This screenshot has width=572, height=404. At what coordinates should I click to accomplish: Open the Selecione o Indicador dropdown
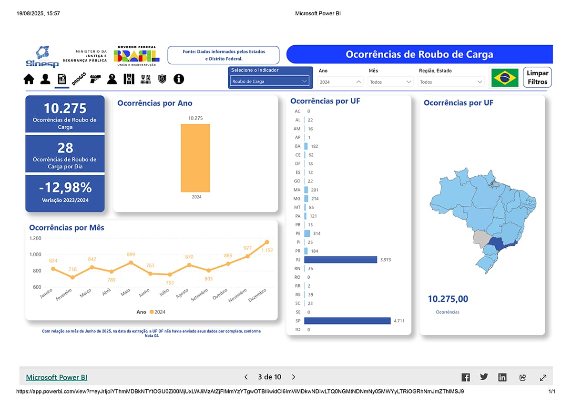(x=271, y=81)
